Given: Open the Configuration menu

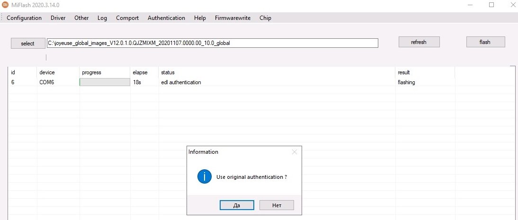Looking at the screenshot, I should tap(24, 18).
